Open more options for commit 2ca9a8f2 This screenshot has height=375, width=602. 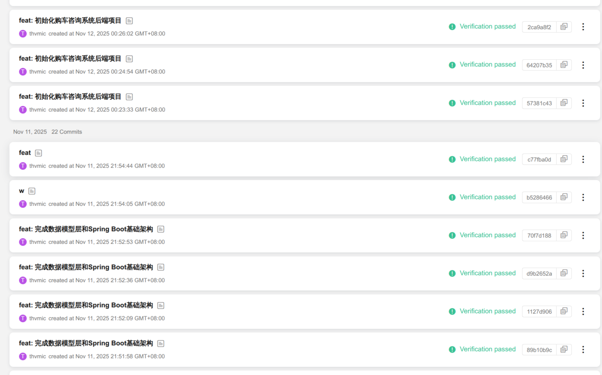[x=583, y=27]
